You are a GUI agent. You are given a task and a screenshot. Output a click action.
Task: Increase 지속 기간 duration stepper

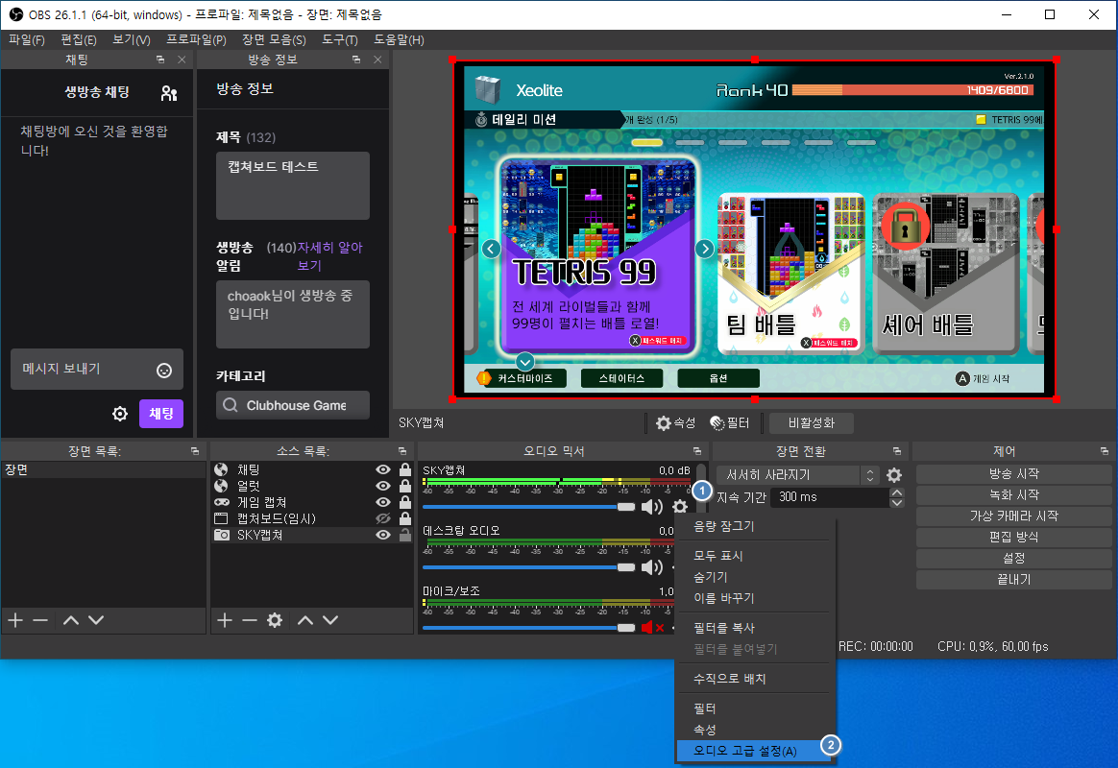[897, 492]
